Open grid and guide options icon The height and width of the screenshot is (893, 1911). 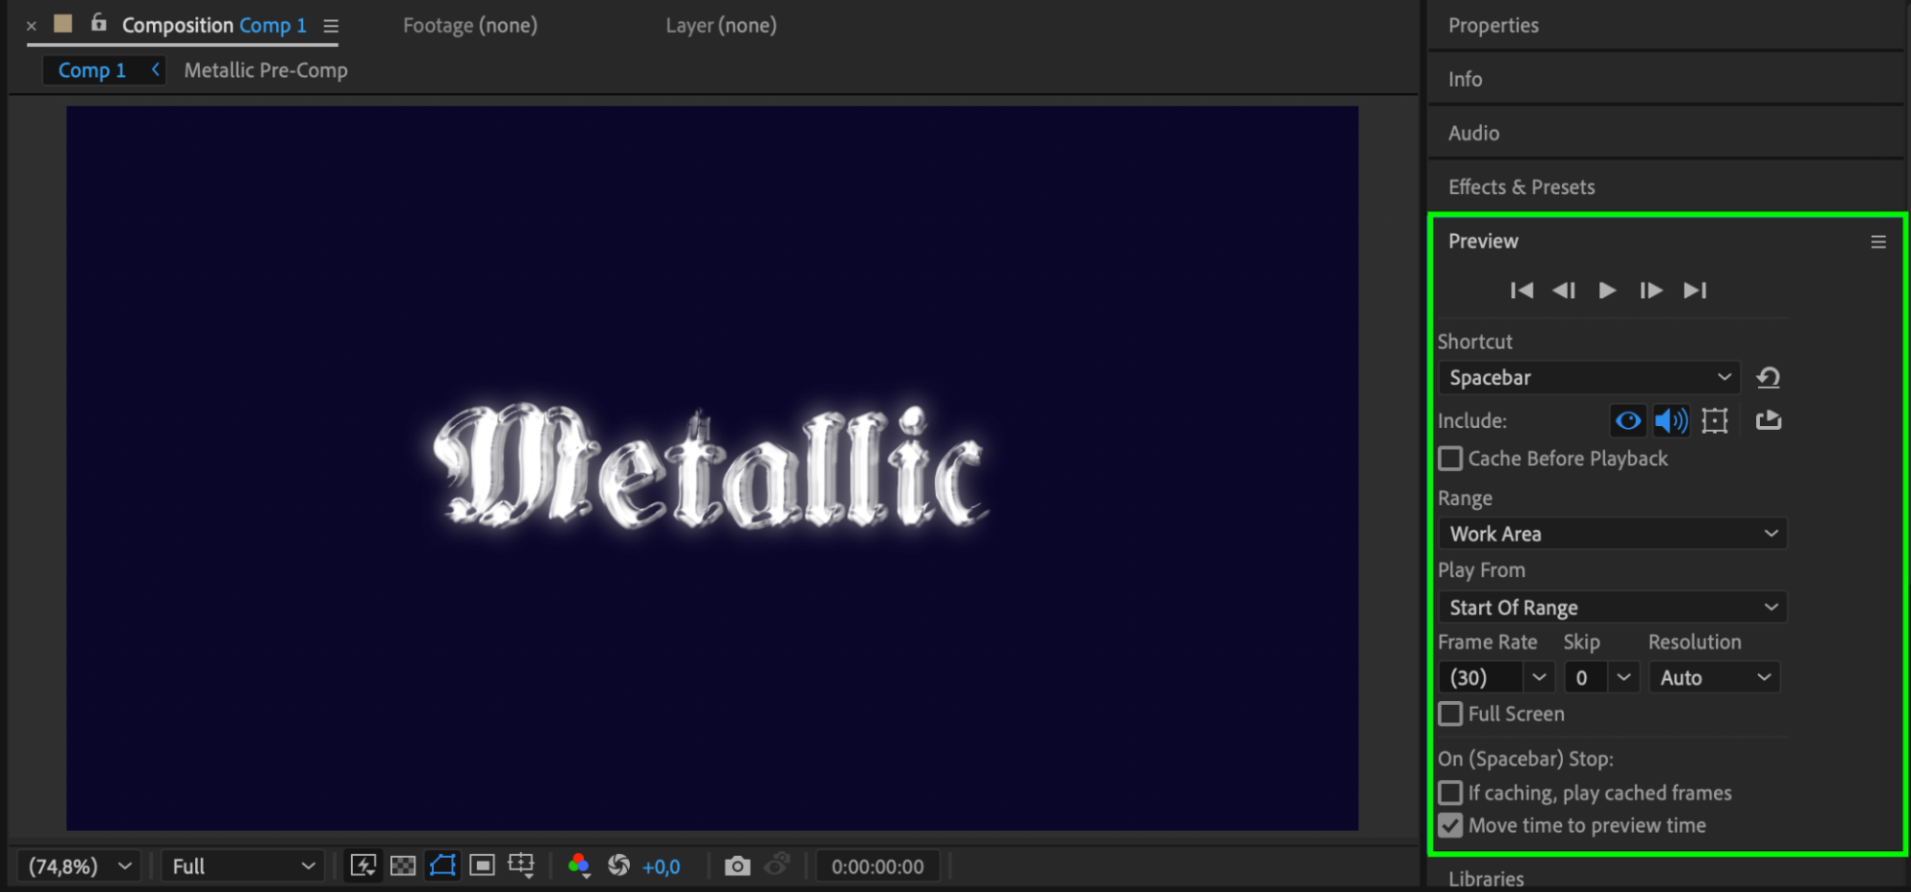[x=522, y=866]
